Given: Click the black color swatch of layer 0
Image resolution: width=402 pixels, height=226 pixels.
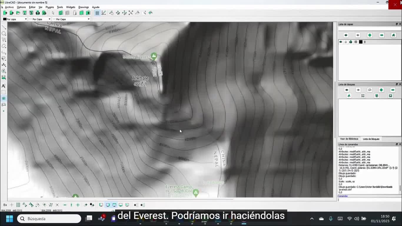Looking at the screenshot, I should 361,42.
